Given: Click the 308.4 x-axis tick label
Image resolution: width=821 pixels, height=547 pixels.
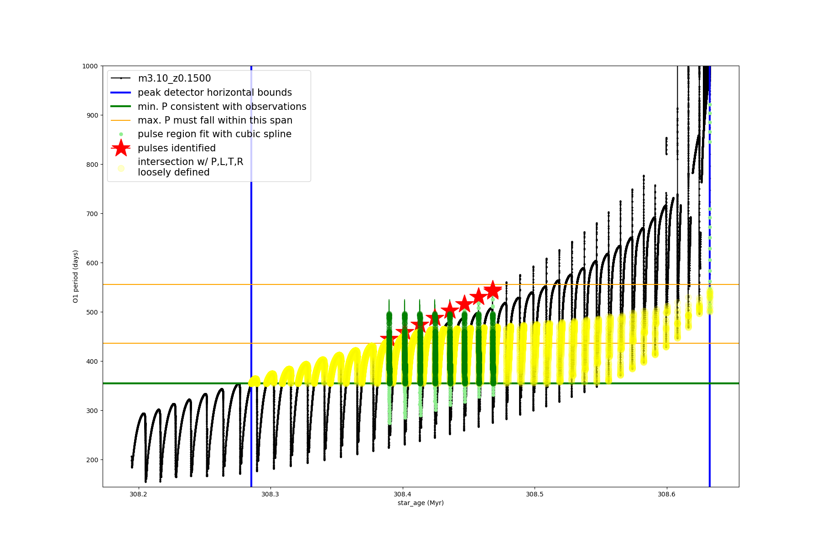Looking at the screenshot, I should [402, 494].
